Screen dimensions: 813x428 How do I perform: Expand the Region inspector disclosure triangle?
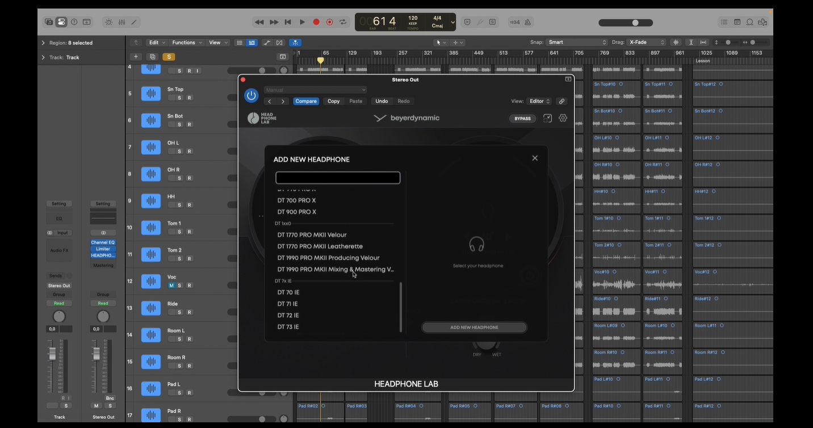43,43
